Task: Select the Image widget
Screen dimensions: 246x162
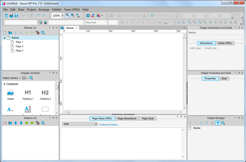Action: tap(10, 94)
